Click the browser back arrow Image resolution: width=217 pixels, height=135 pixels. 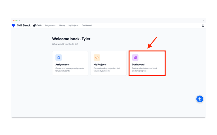coord(20,20)
